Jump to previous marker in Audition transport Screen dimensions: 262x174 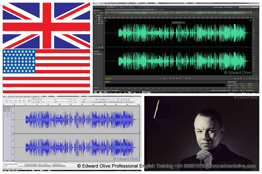tap(171, 78)
